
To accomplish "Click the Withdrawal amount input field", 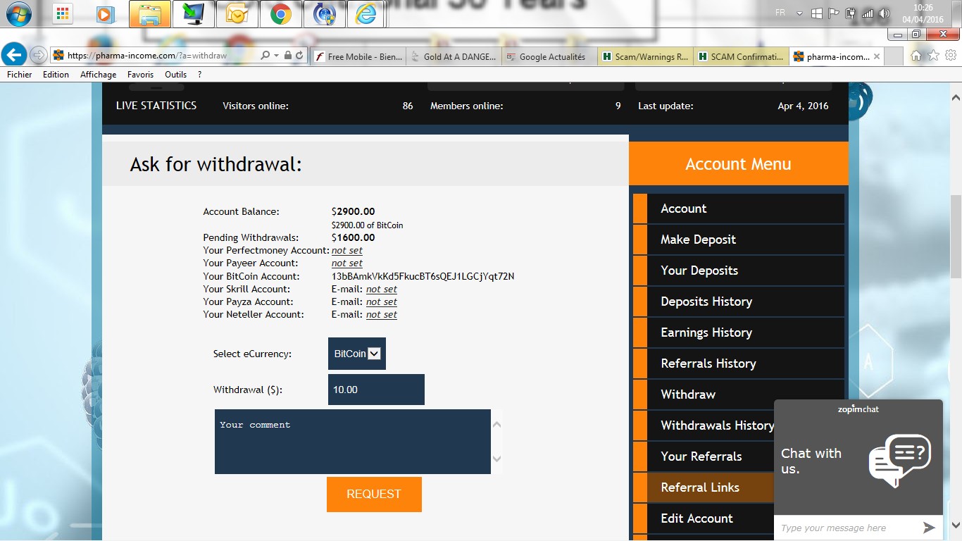I will pos(376,390).
